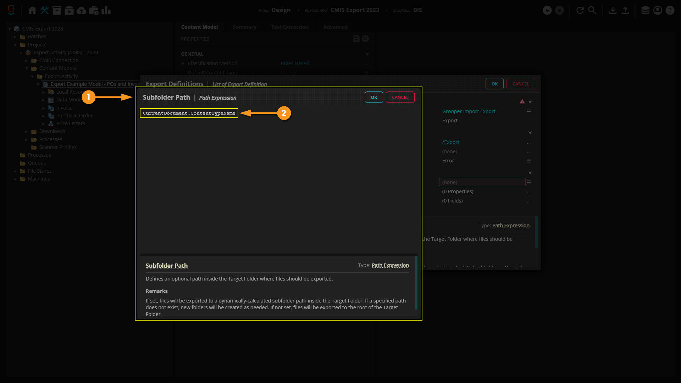Click the Home icon in top toolbar

[x=32, y=10]
